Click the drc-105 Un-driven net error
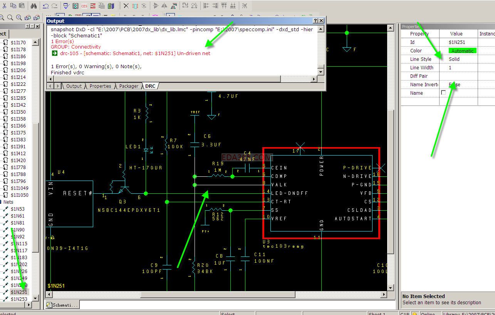The width and height of the screenshot is (495, 315). (135, 54)
